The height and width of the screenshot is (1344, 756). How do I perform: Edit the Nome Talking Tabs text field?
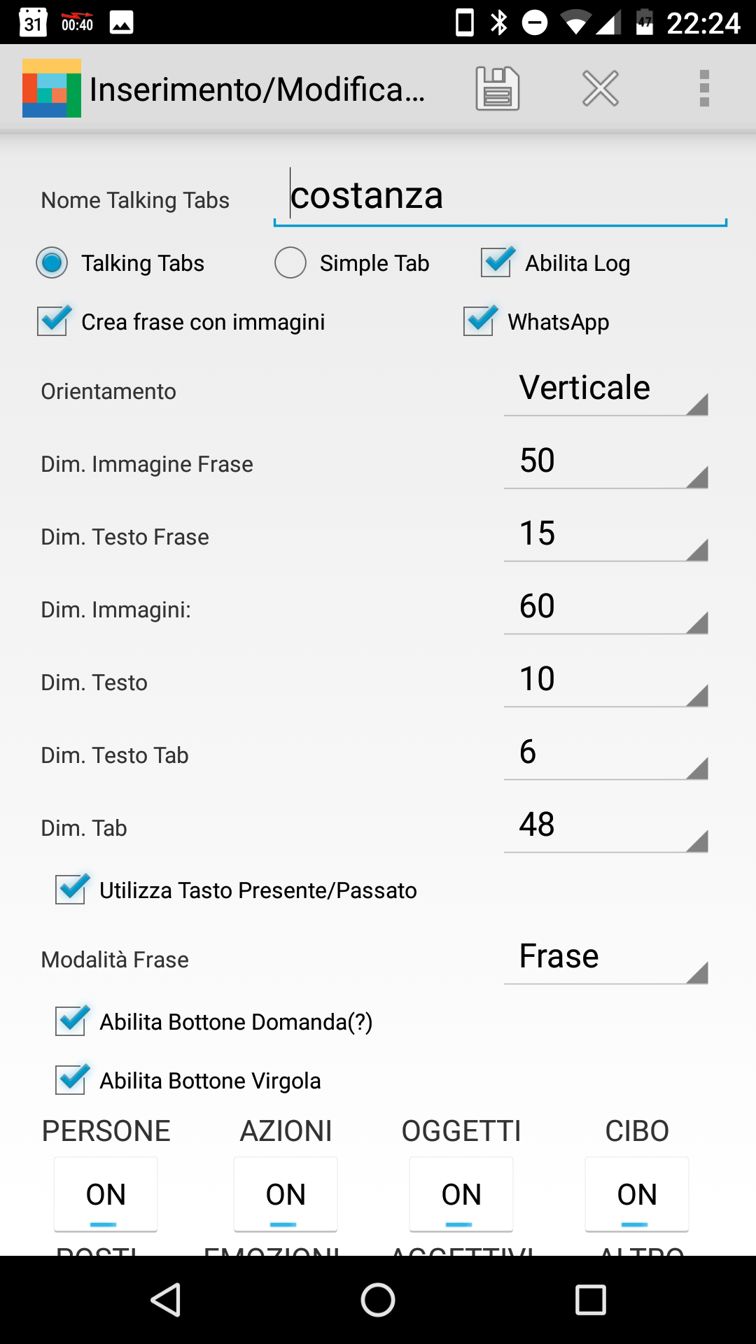(x=500, y=196)
